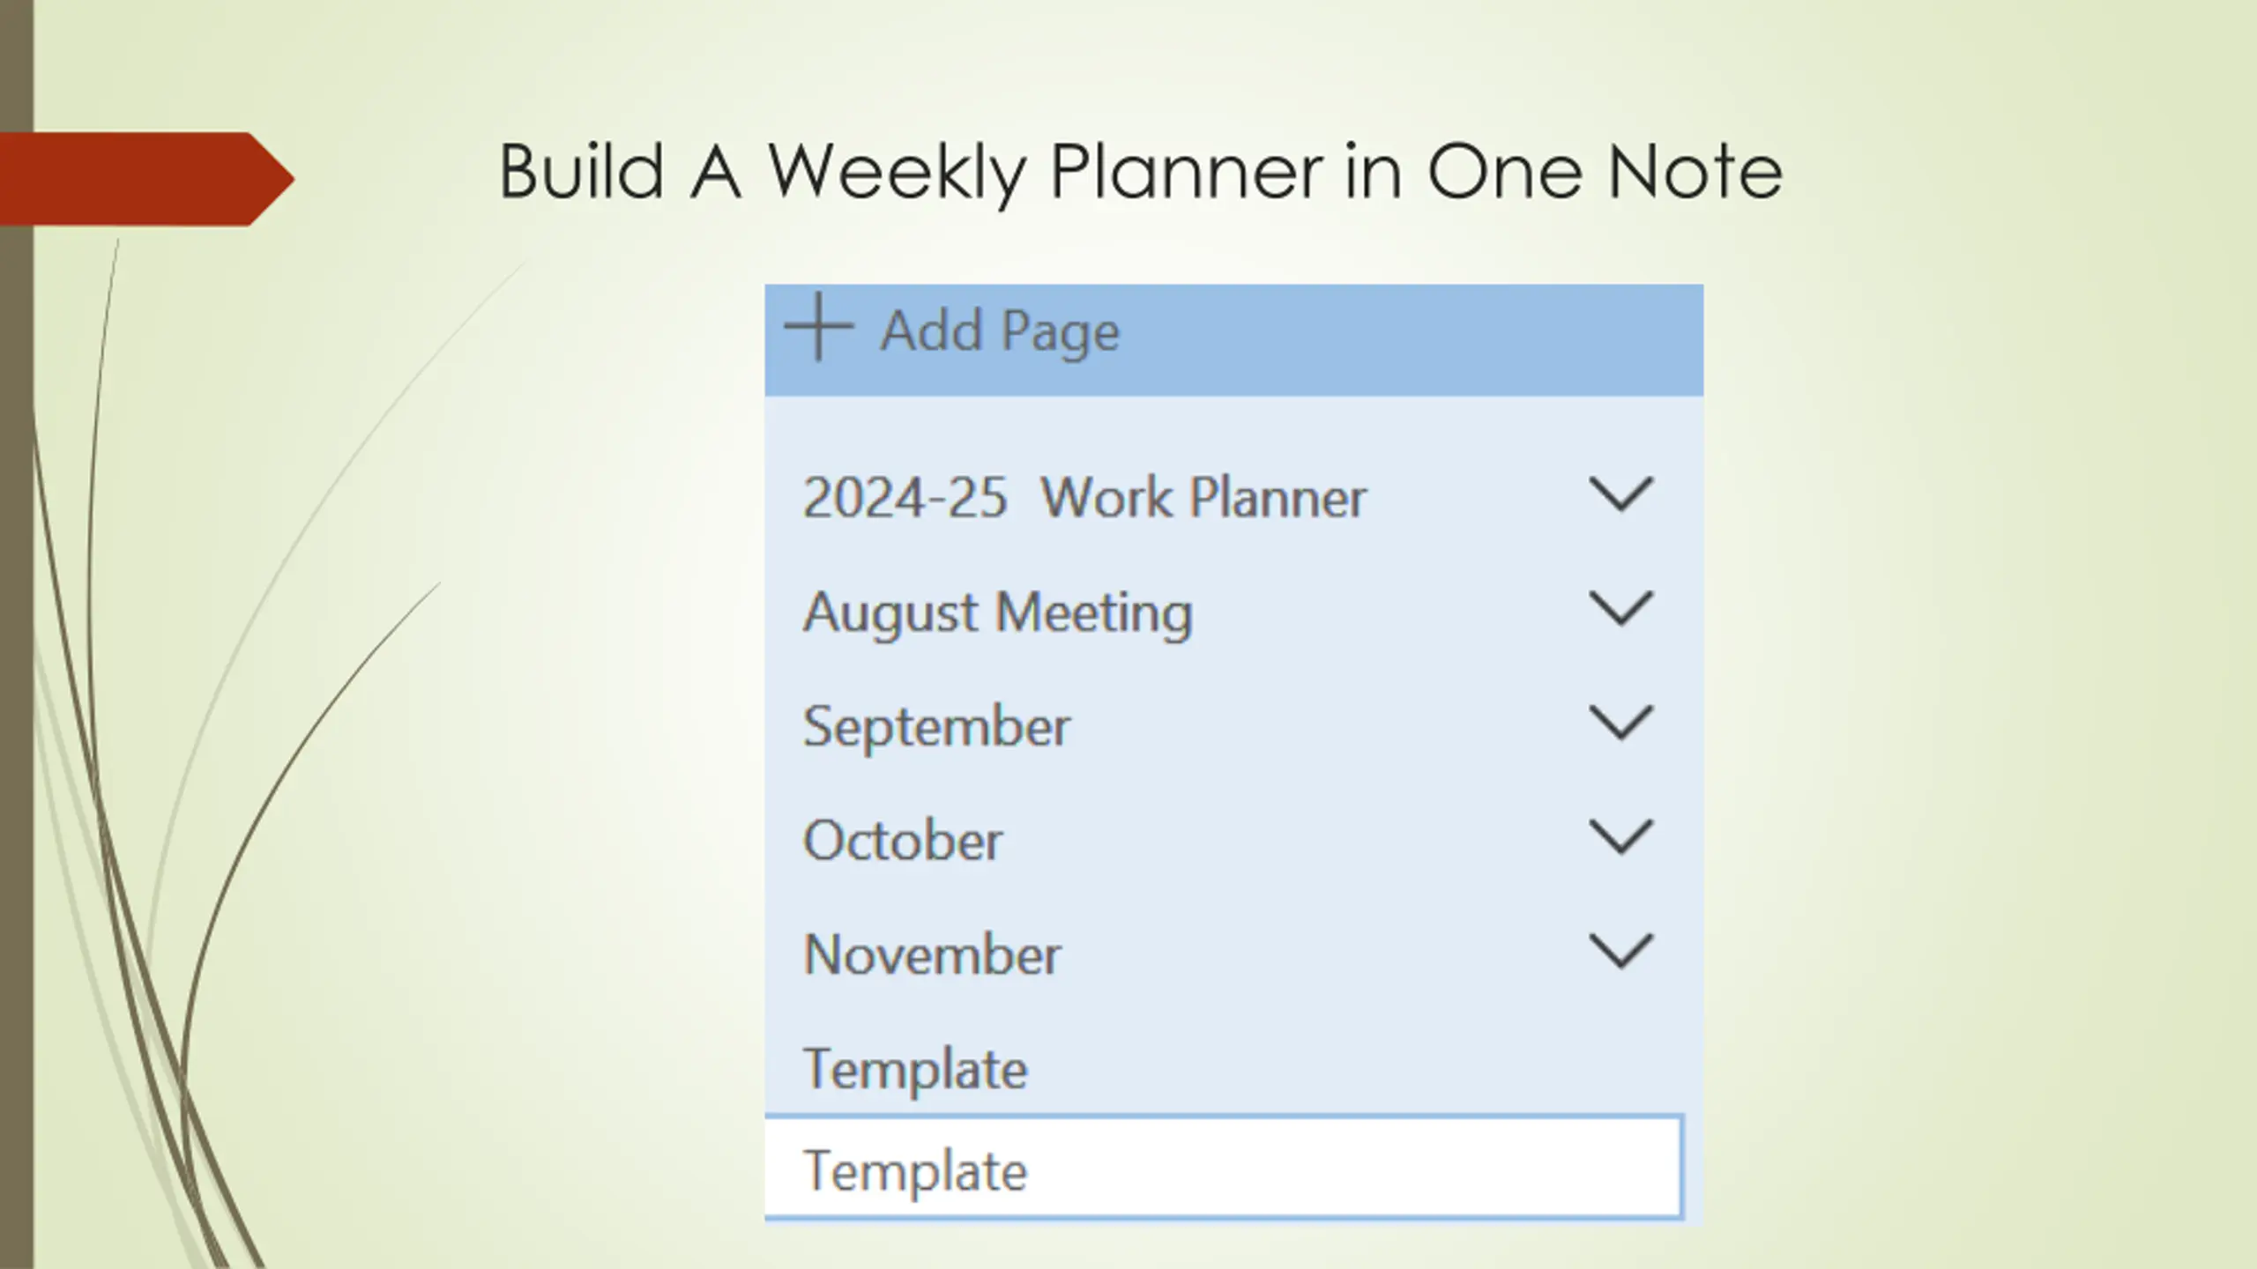Click the chevron beside October
Viewport: 2257px width, 1269px height.
(1620, 837)
